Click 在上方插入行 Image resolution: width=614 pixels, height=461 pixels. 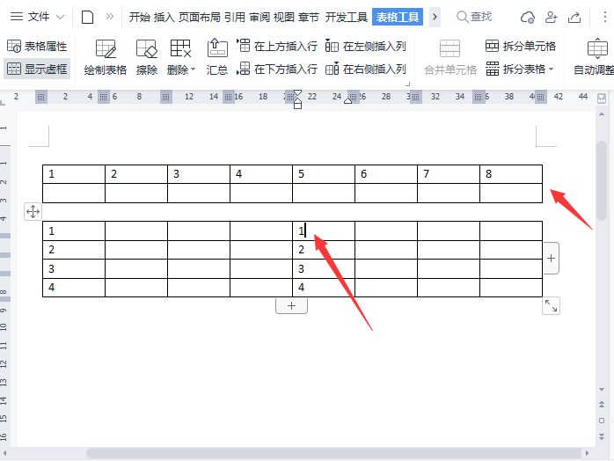tap(278, 46)
